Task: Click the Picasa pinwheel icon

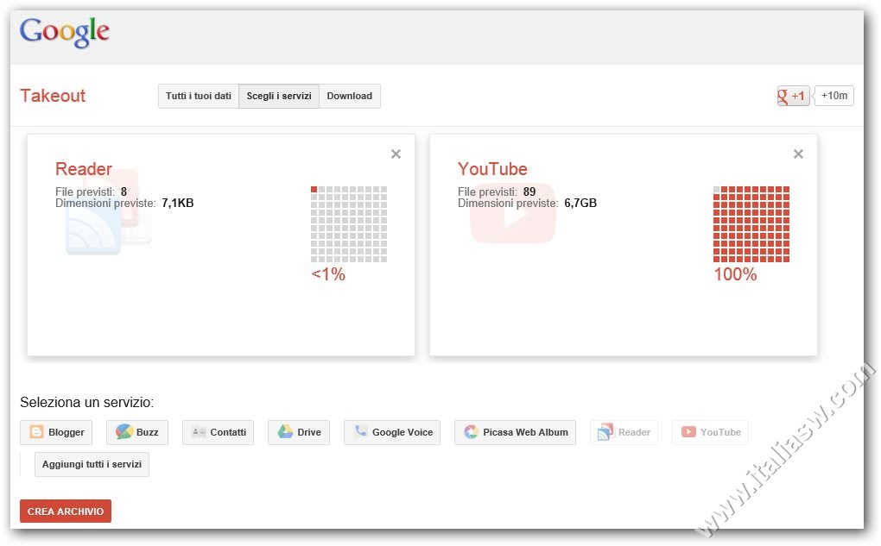Action: [x=471, y=432]
